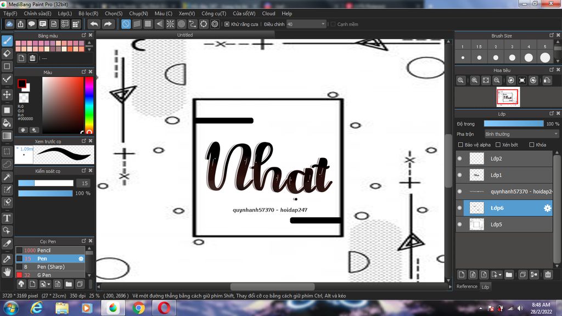Click the horizontal canvas scrollbar
562x316 pixels.
[273, 286]
